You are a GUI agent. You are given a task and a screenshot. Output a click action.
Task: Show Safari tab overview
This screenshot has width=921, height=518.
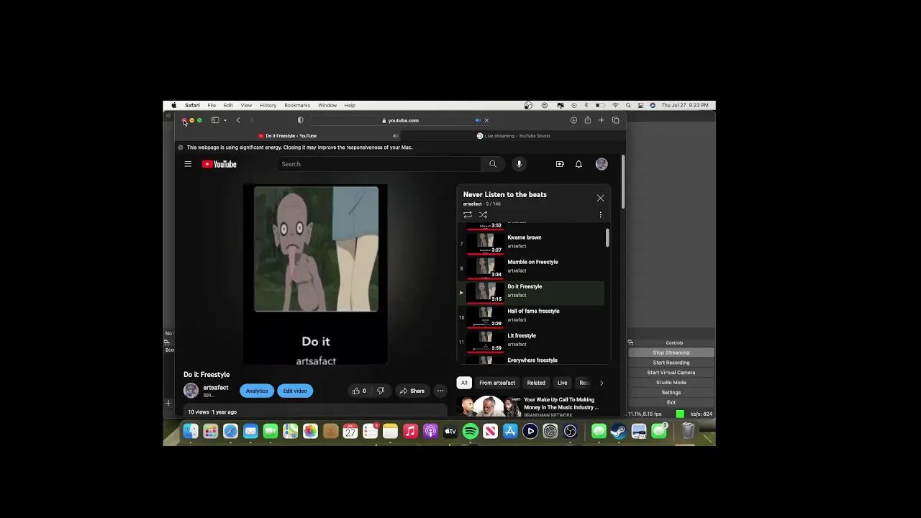click(x=615, y=120)
